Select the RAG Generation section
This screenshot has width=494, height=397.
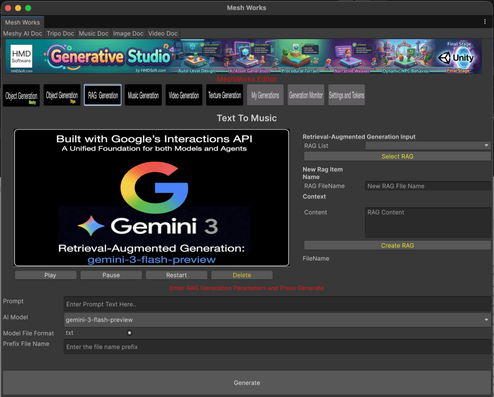point(103,95)
